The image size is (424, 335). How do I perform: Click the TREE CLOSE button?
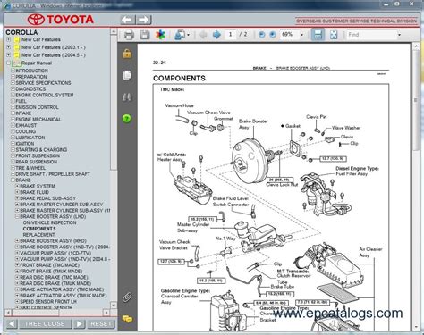pos(45,323)
